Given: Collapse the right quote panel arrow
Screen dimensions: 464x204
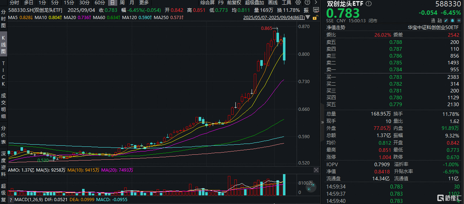Looking at the screenshot, I should point(322,122).
